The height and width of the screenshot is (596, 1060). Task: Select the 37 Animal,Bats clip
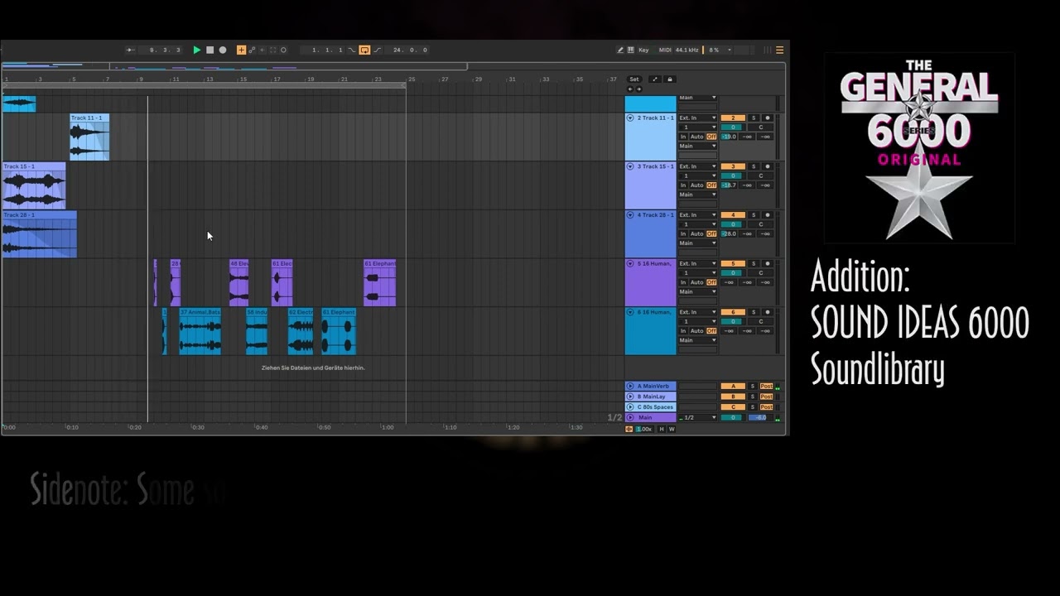tap(200, 331)
